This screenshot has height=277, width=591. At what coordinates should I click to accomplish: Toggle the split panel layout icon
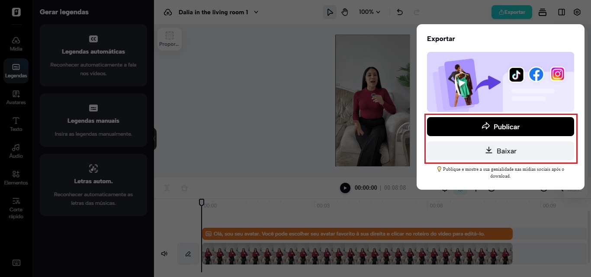(x=561, y=12)
